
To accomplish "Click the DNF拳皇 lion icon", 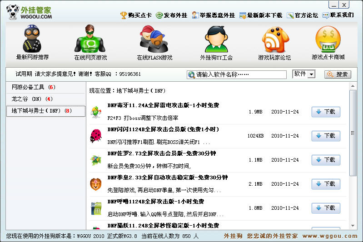I will tap(95, 184).
